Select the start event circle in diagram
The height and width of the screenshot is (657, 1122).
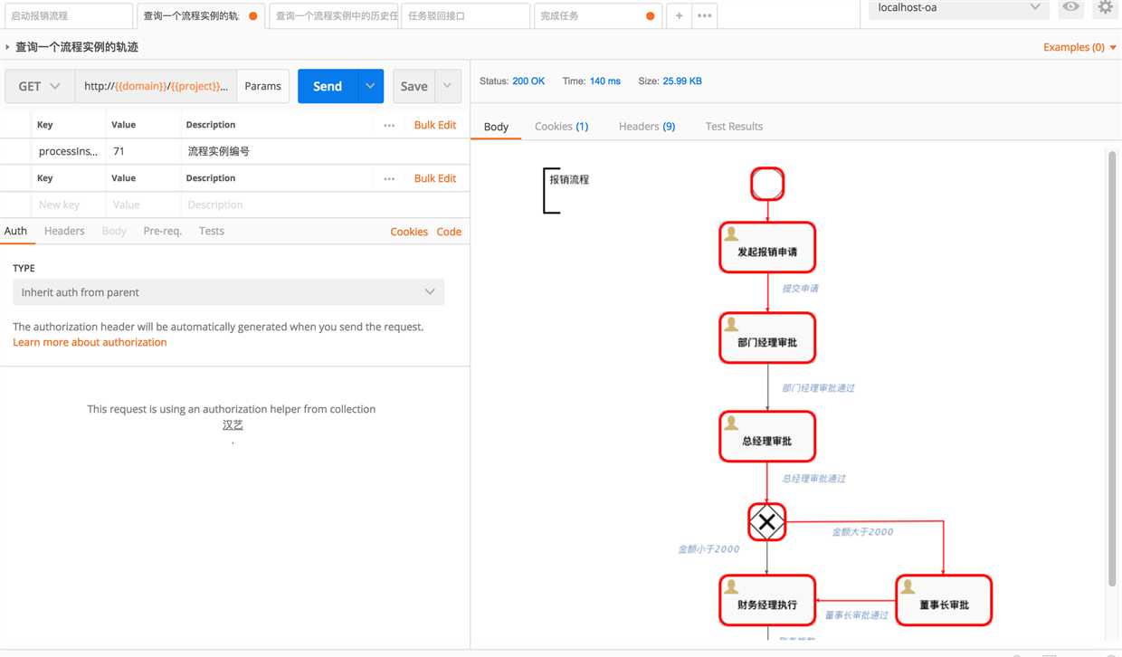767,184
